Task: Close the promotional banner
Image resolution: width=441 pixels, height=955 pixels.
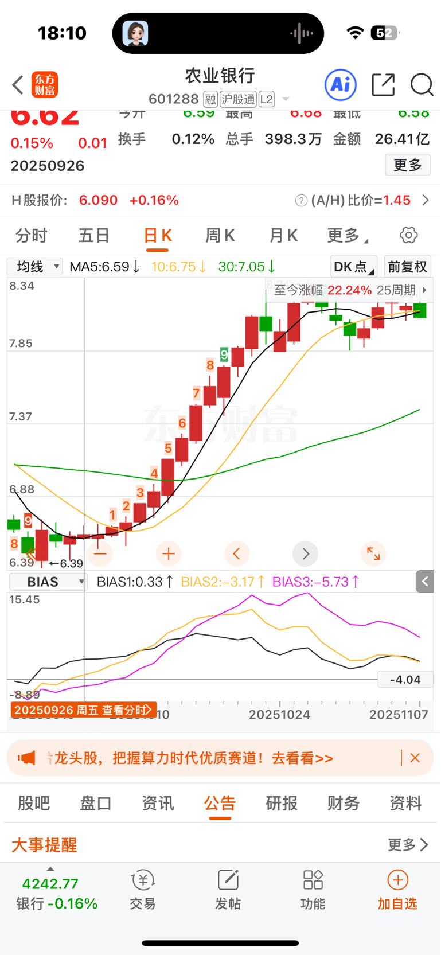Action: pyautogui.click(x=415, y=758)
